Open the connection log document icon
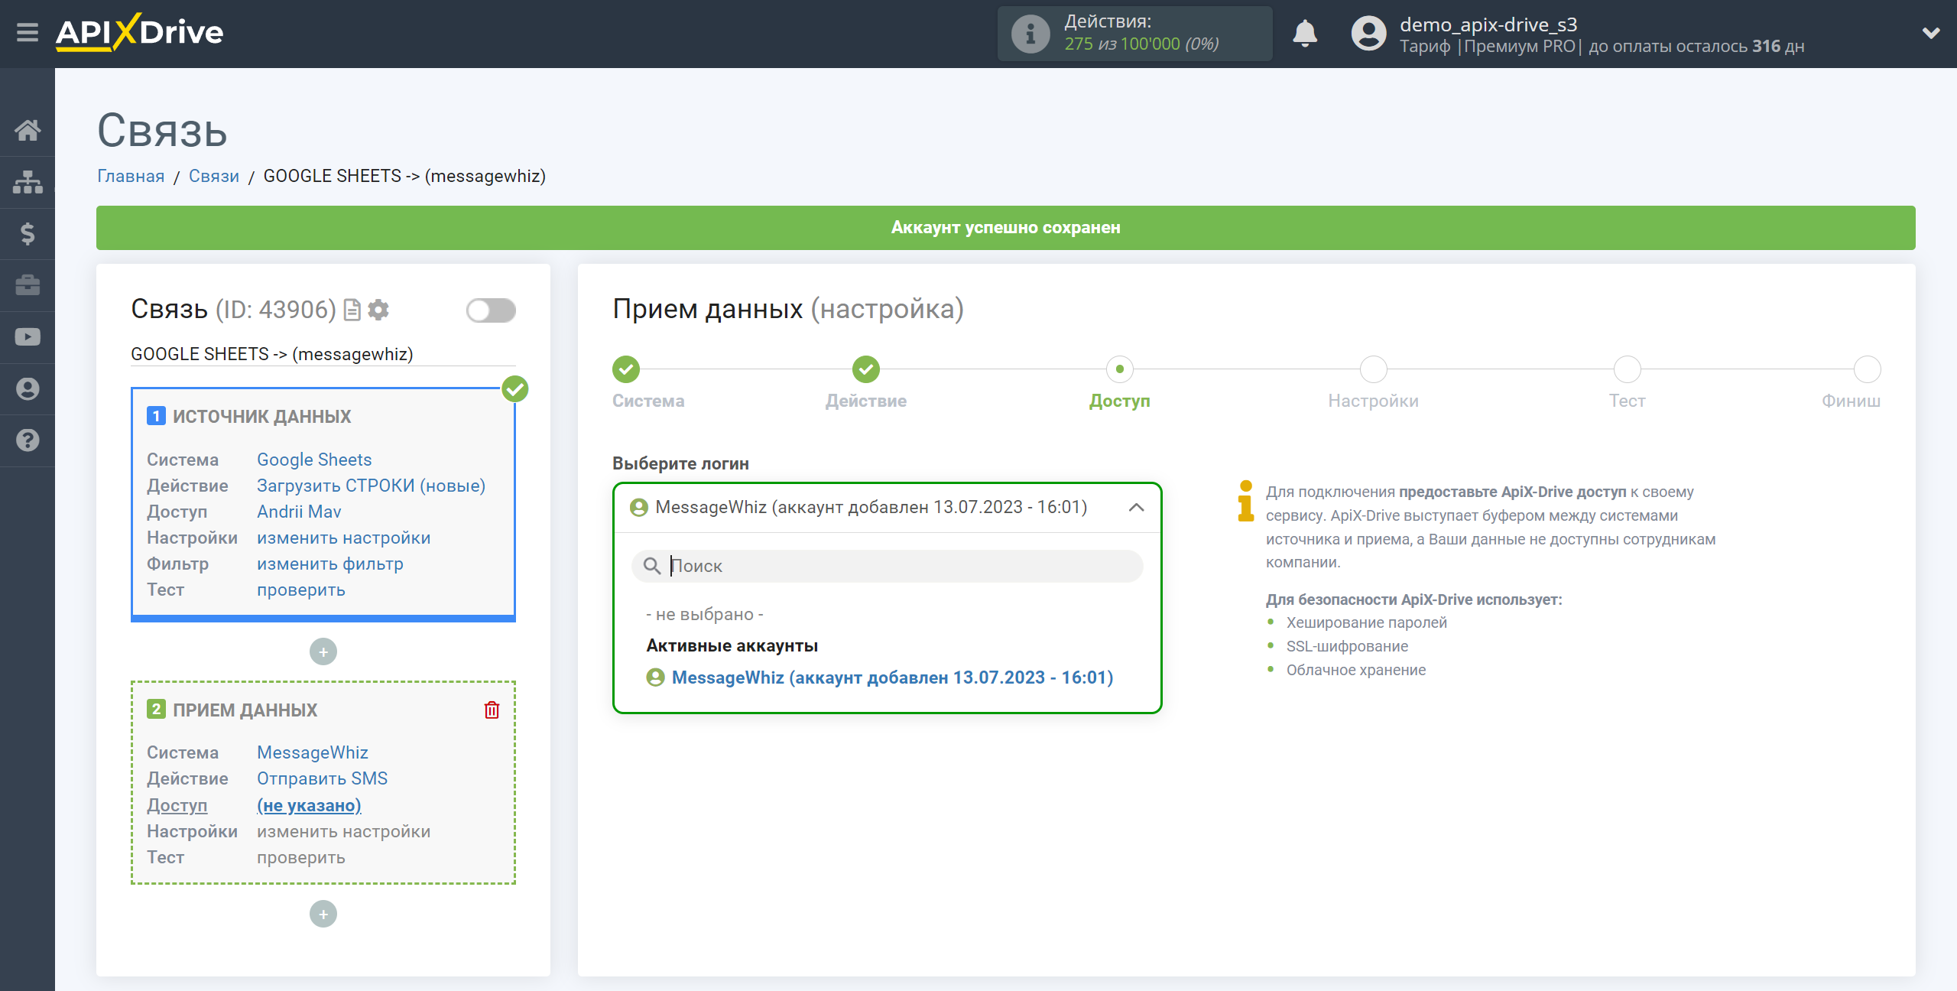Viewport: 1957px width, 991px height. (352, 310)
